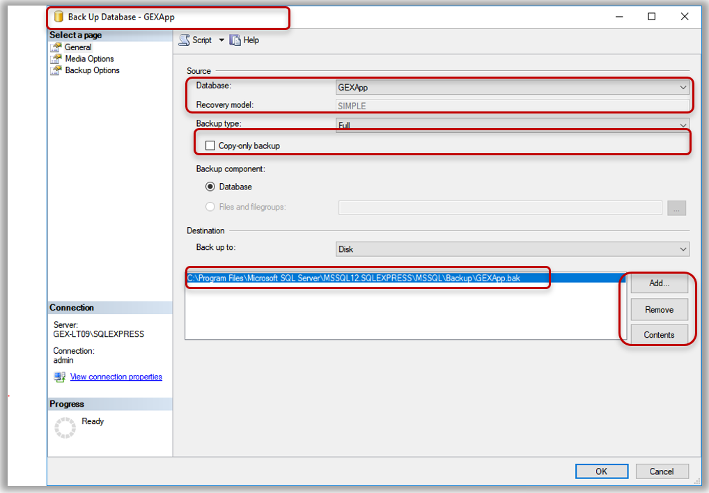Click the admin connection text
This screenshot has width=709, height=493.
click(x=63, y=360)
